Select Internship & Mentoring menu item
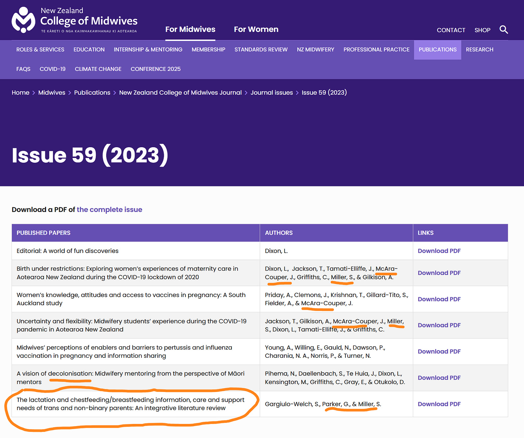 (148, 50)
